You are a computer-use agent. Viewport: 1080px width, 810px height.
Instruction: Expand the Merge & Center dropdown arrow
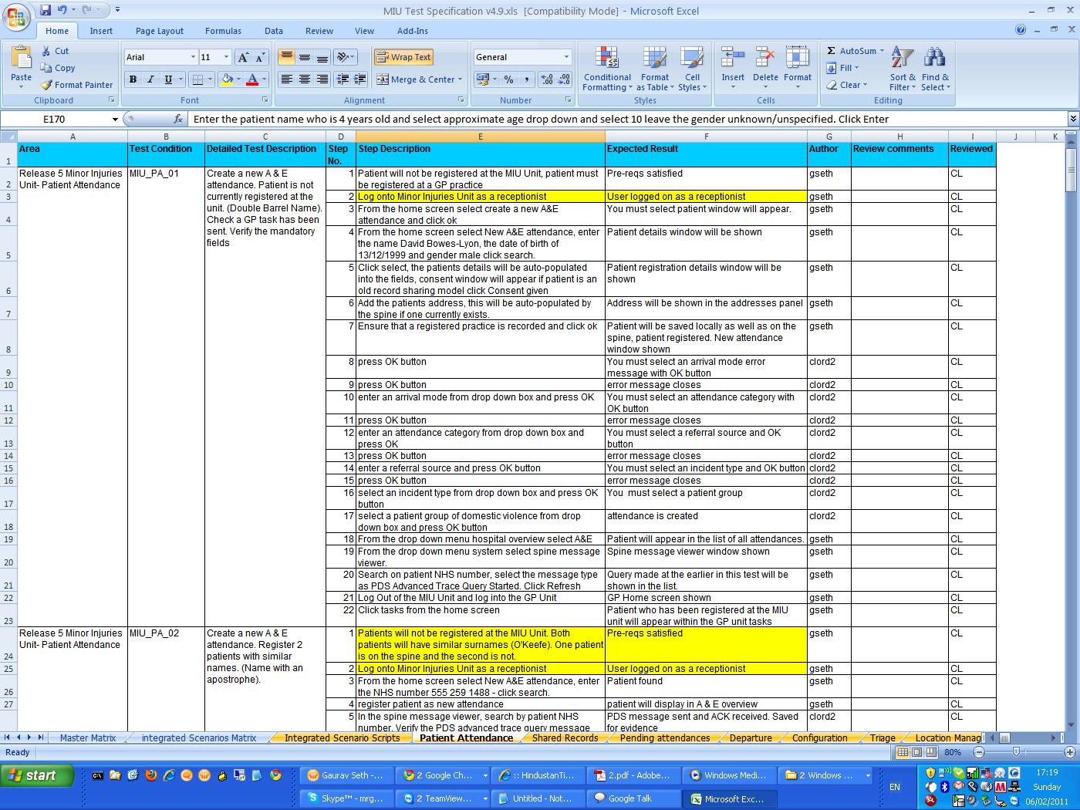pos(460,79)
